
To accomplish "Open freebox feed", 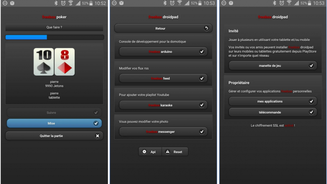I will click(163, 79).
